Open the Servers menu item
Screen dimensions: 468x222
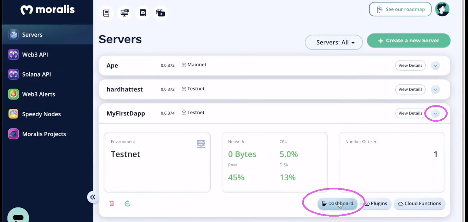[48, 35]
